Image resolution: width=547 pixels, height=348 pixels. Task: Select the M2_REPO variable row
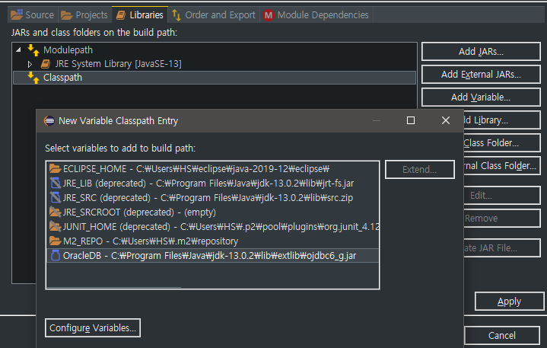pyautogui.click(x=213, y=241)
